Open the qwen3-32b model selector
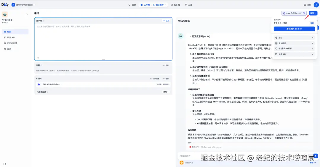Image resolution: width=320 pixels, height=167 pixels. [x=294, y=13]
